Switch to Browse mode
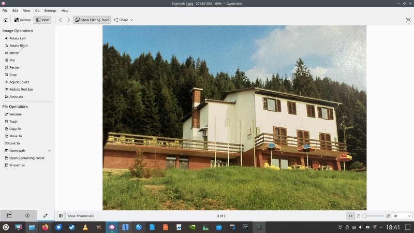This screenshot has width=414, height=233. 22,20
